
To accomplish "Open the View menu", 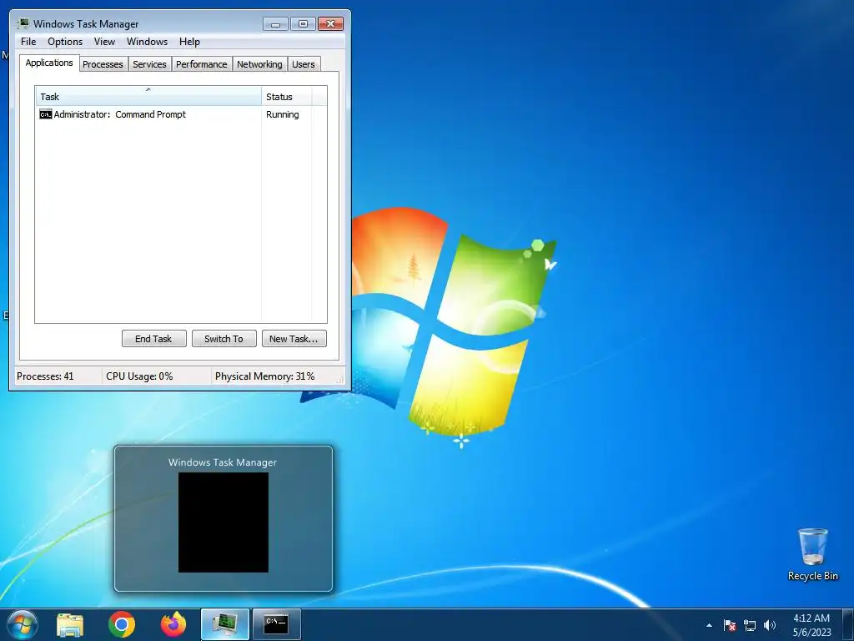I will click(104, 42).
